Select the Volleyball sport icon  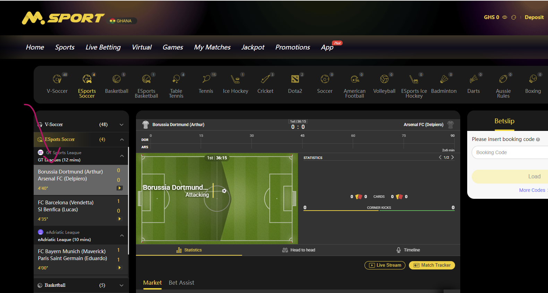pyautogui.click(x=384, y=79)
